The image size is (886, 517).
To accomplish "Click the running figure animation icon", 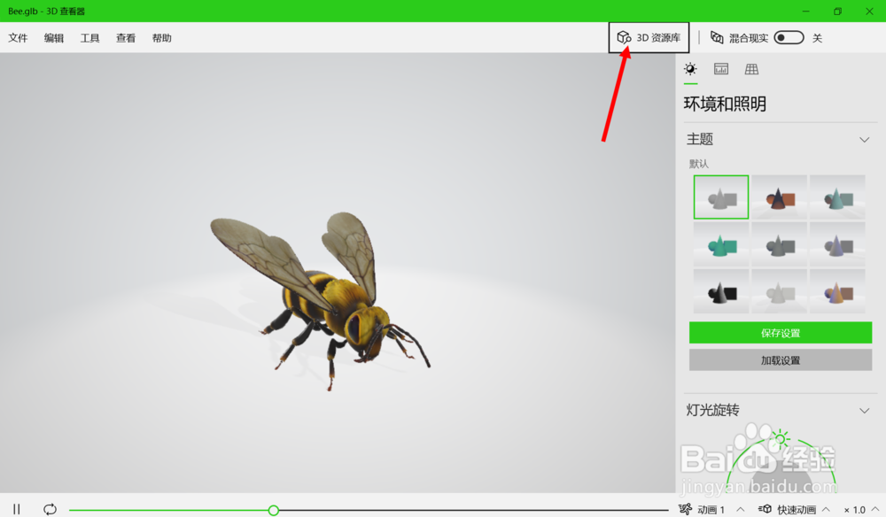I will 686,509.
